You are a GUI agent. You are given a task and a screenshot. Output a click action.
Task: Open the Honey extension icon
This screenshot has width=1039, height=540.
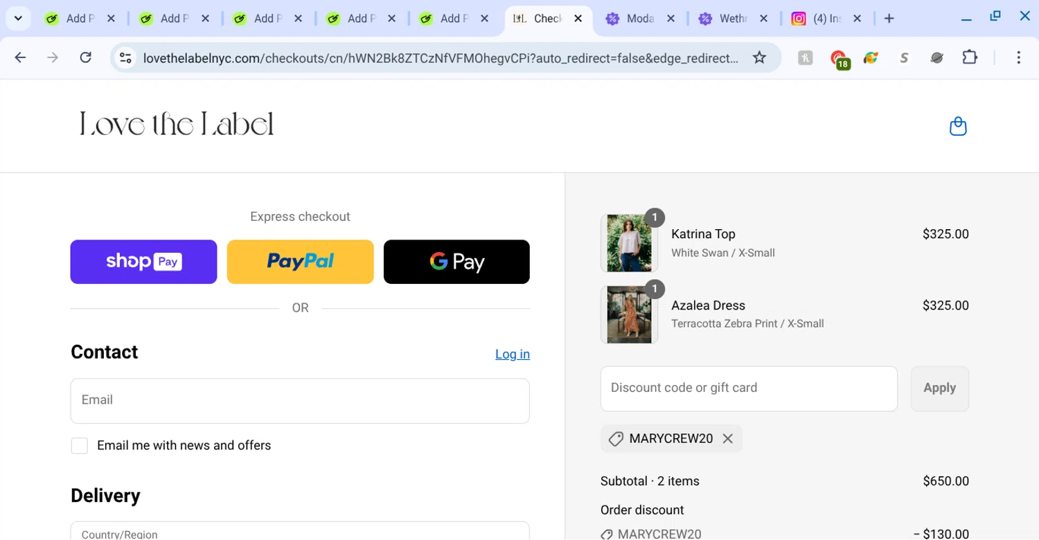[805, 58]
